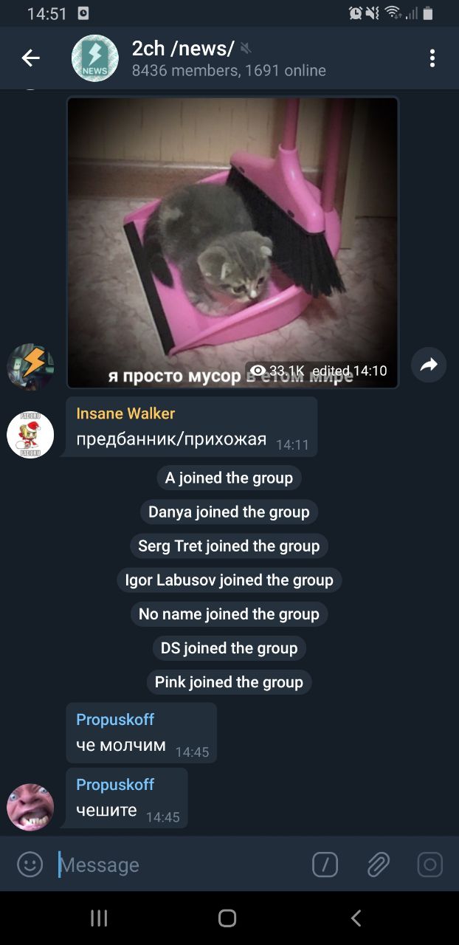Screen dimensions: 459x945
Task: Tap the 'Igor Labusov joined the group' notice
Action: [x=229, y=580]
